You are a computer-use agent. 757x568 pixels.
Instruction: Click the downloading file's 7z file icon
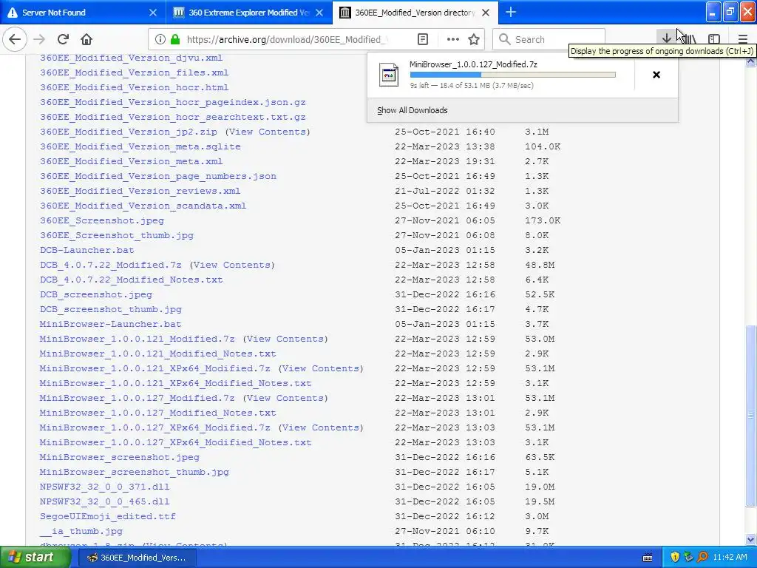pos(389,75)
